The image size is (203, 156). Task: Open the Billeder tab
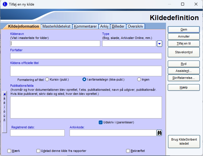(x=118, y=26)
